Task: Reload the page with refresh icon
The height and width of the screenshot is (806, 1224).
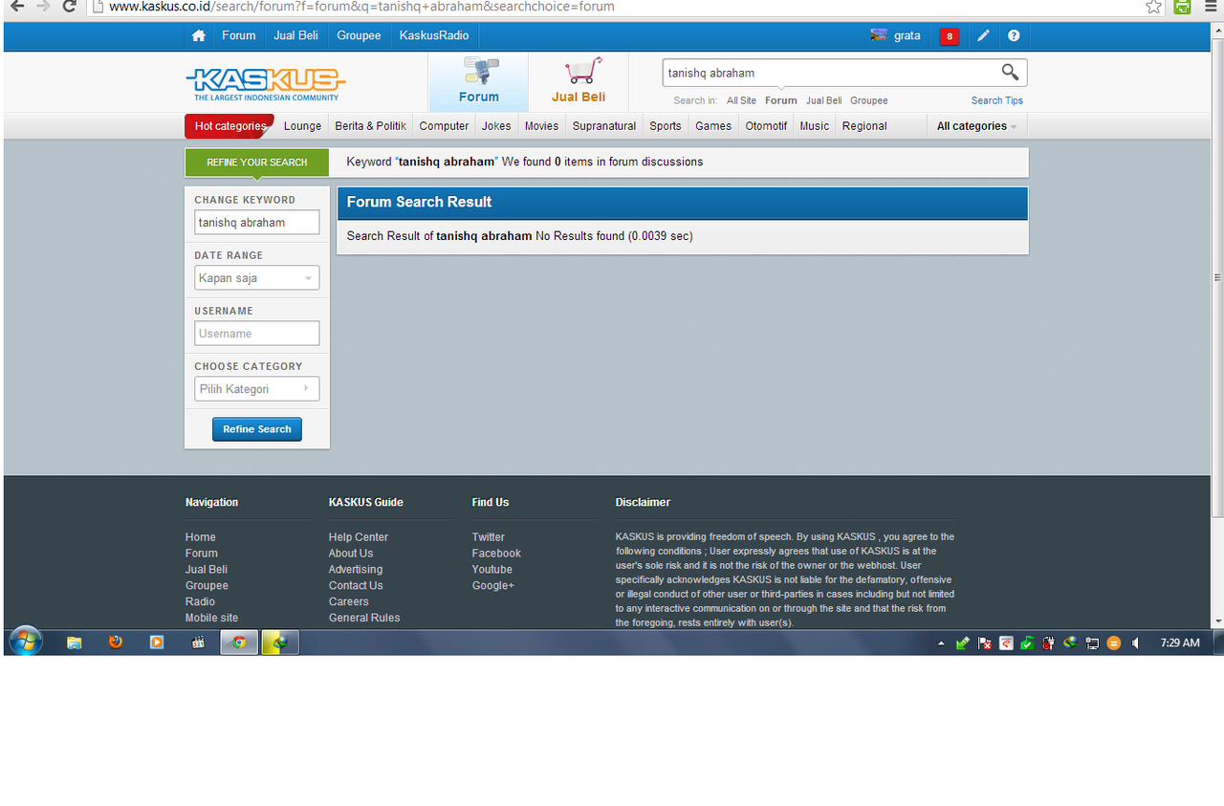Action: coord(69,7)
